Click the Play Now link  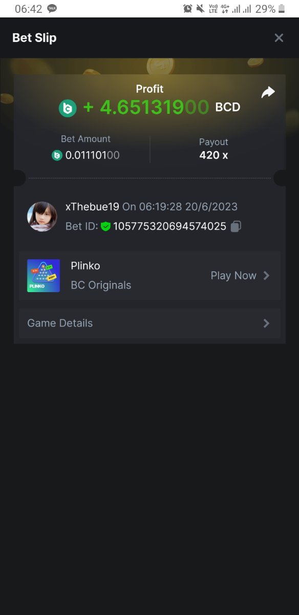click(x=233, y=276)
